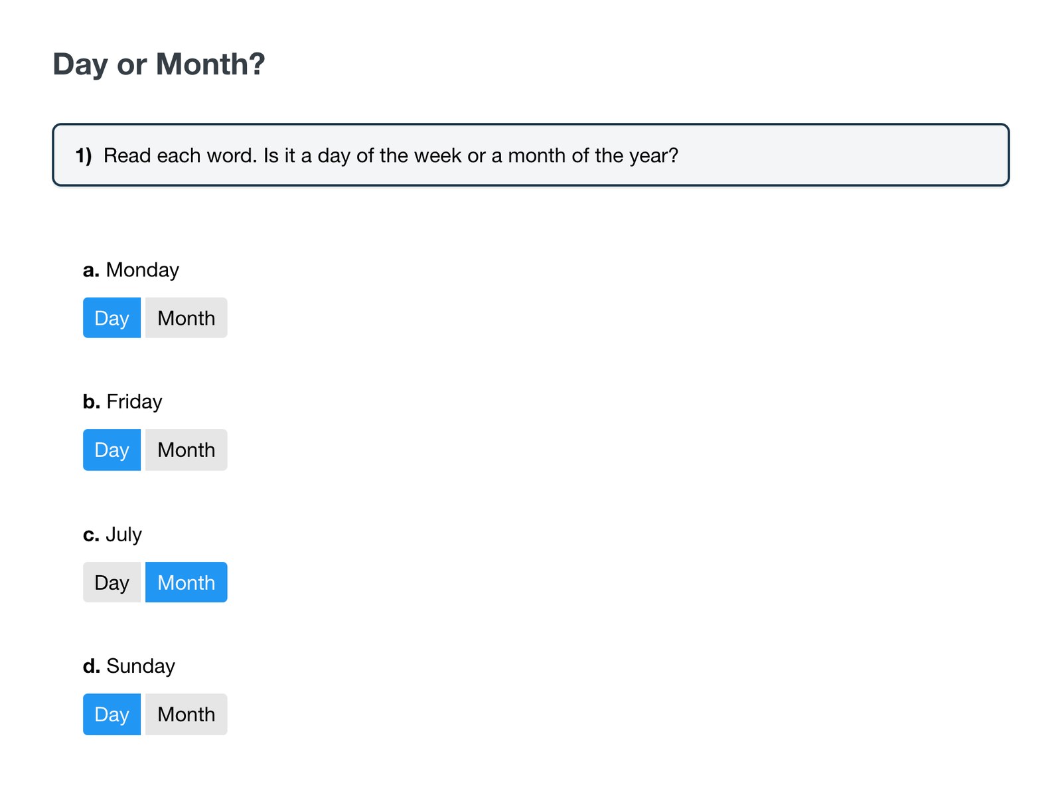This screenshot has width=1062, height=797.
Task: Click the bold 'c.' item marker
Action: pyautogui.click(x=91, y=535)
